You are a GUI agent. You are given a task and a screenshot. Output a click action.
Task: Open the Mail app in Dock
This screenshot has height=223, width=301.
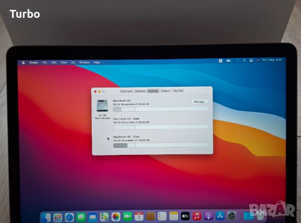(x=93, y=217)
